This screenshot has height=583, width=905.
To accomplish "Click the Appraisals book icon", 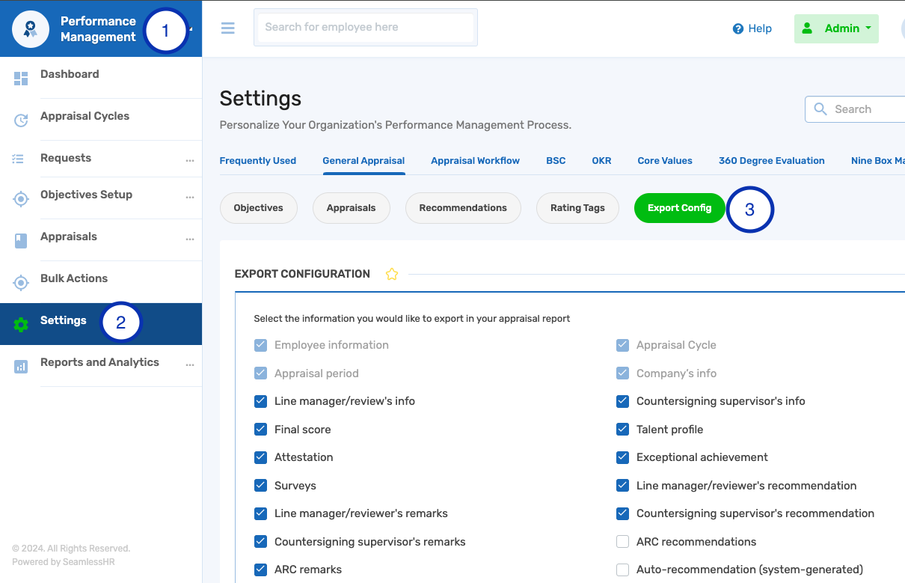I will 21,241.
